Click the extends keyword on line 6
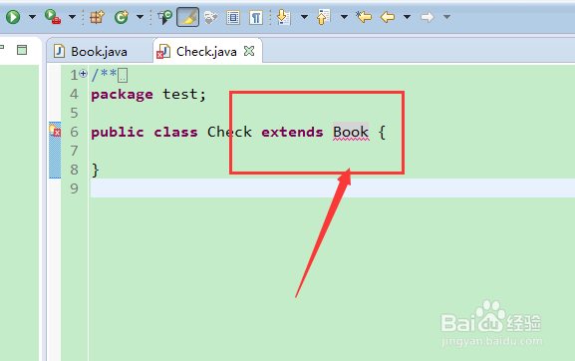This screenshot has height=361, width=575. coord(292,132)
